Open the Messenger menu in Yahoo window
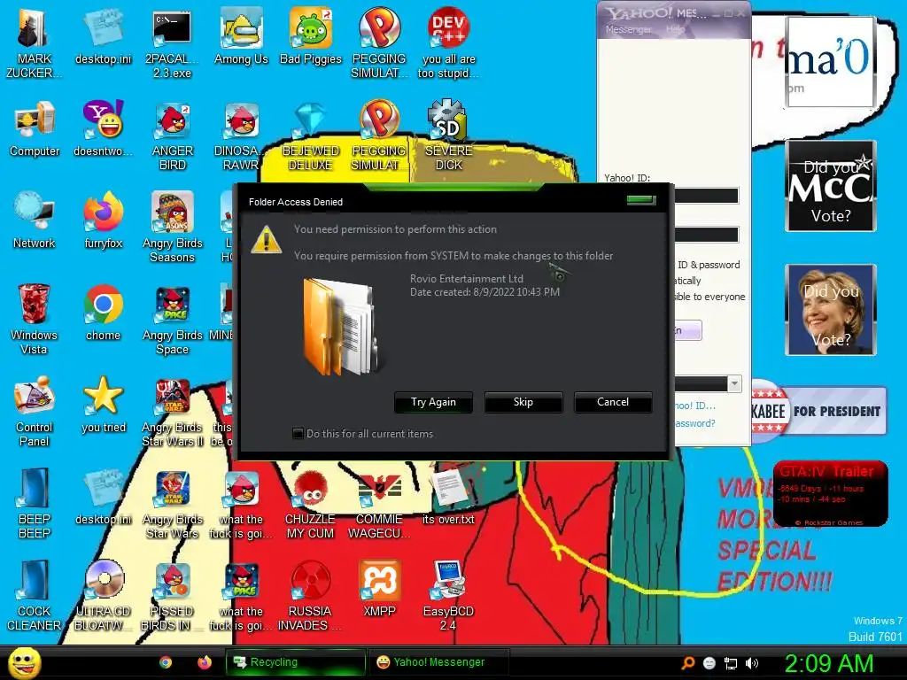 coord(628,29)
